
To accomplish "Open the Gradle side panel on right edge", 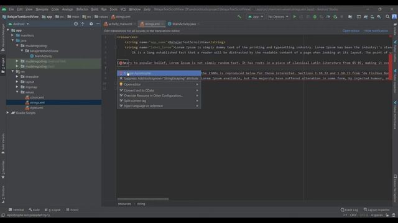I will 396,29.
